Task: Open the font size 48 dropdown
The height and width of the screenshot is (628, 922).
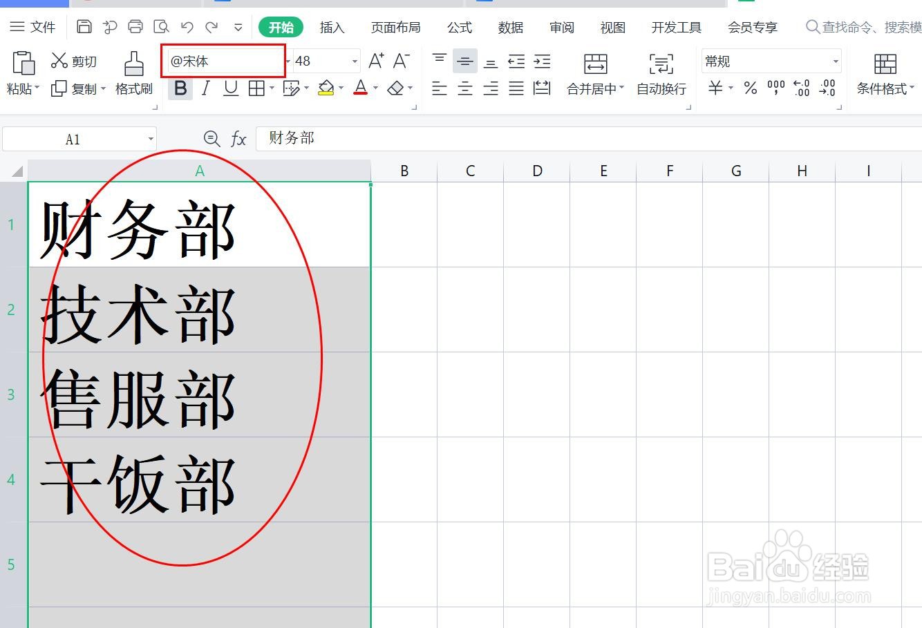Action: (x=355, y=61)
